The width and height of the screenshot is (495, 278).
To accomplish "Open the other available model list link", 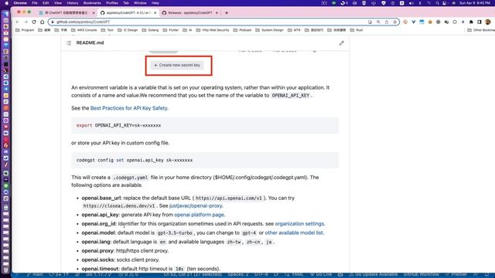I will pyautogui.click(x=294, y=233).
